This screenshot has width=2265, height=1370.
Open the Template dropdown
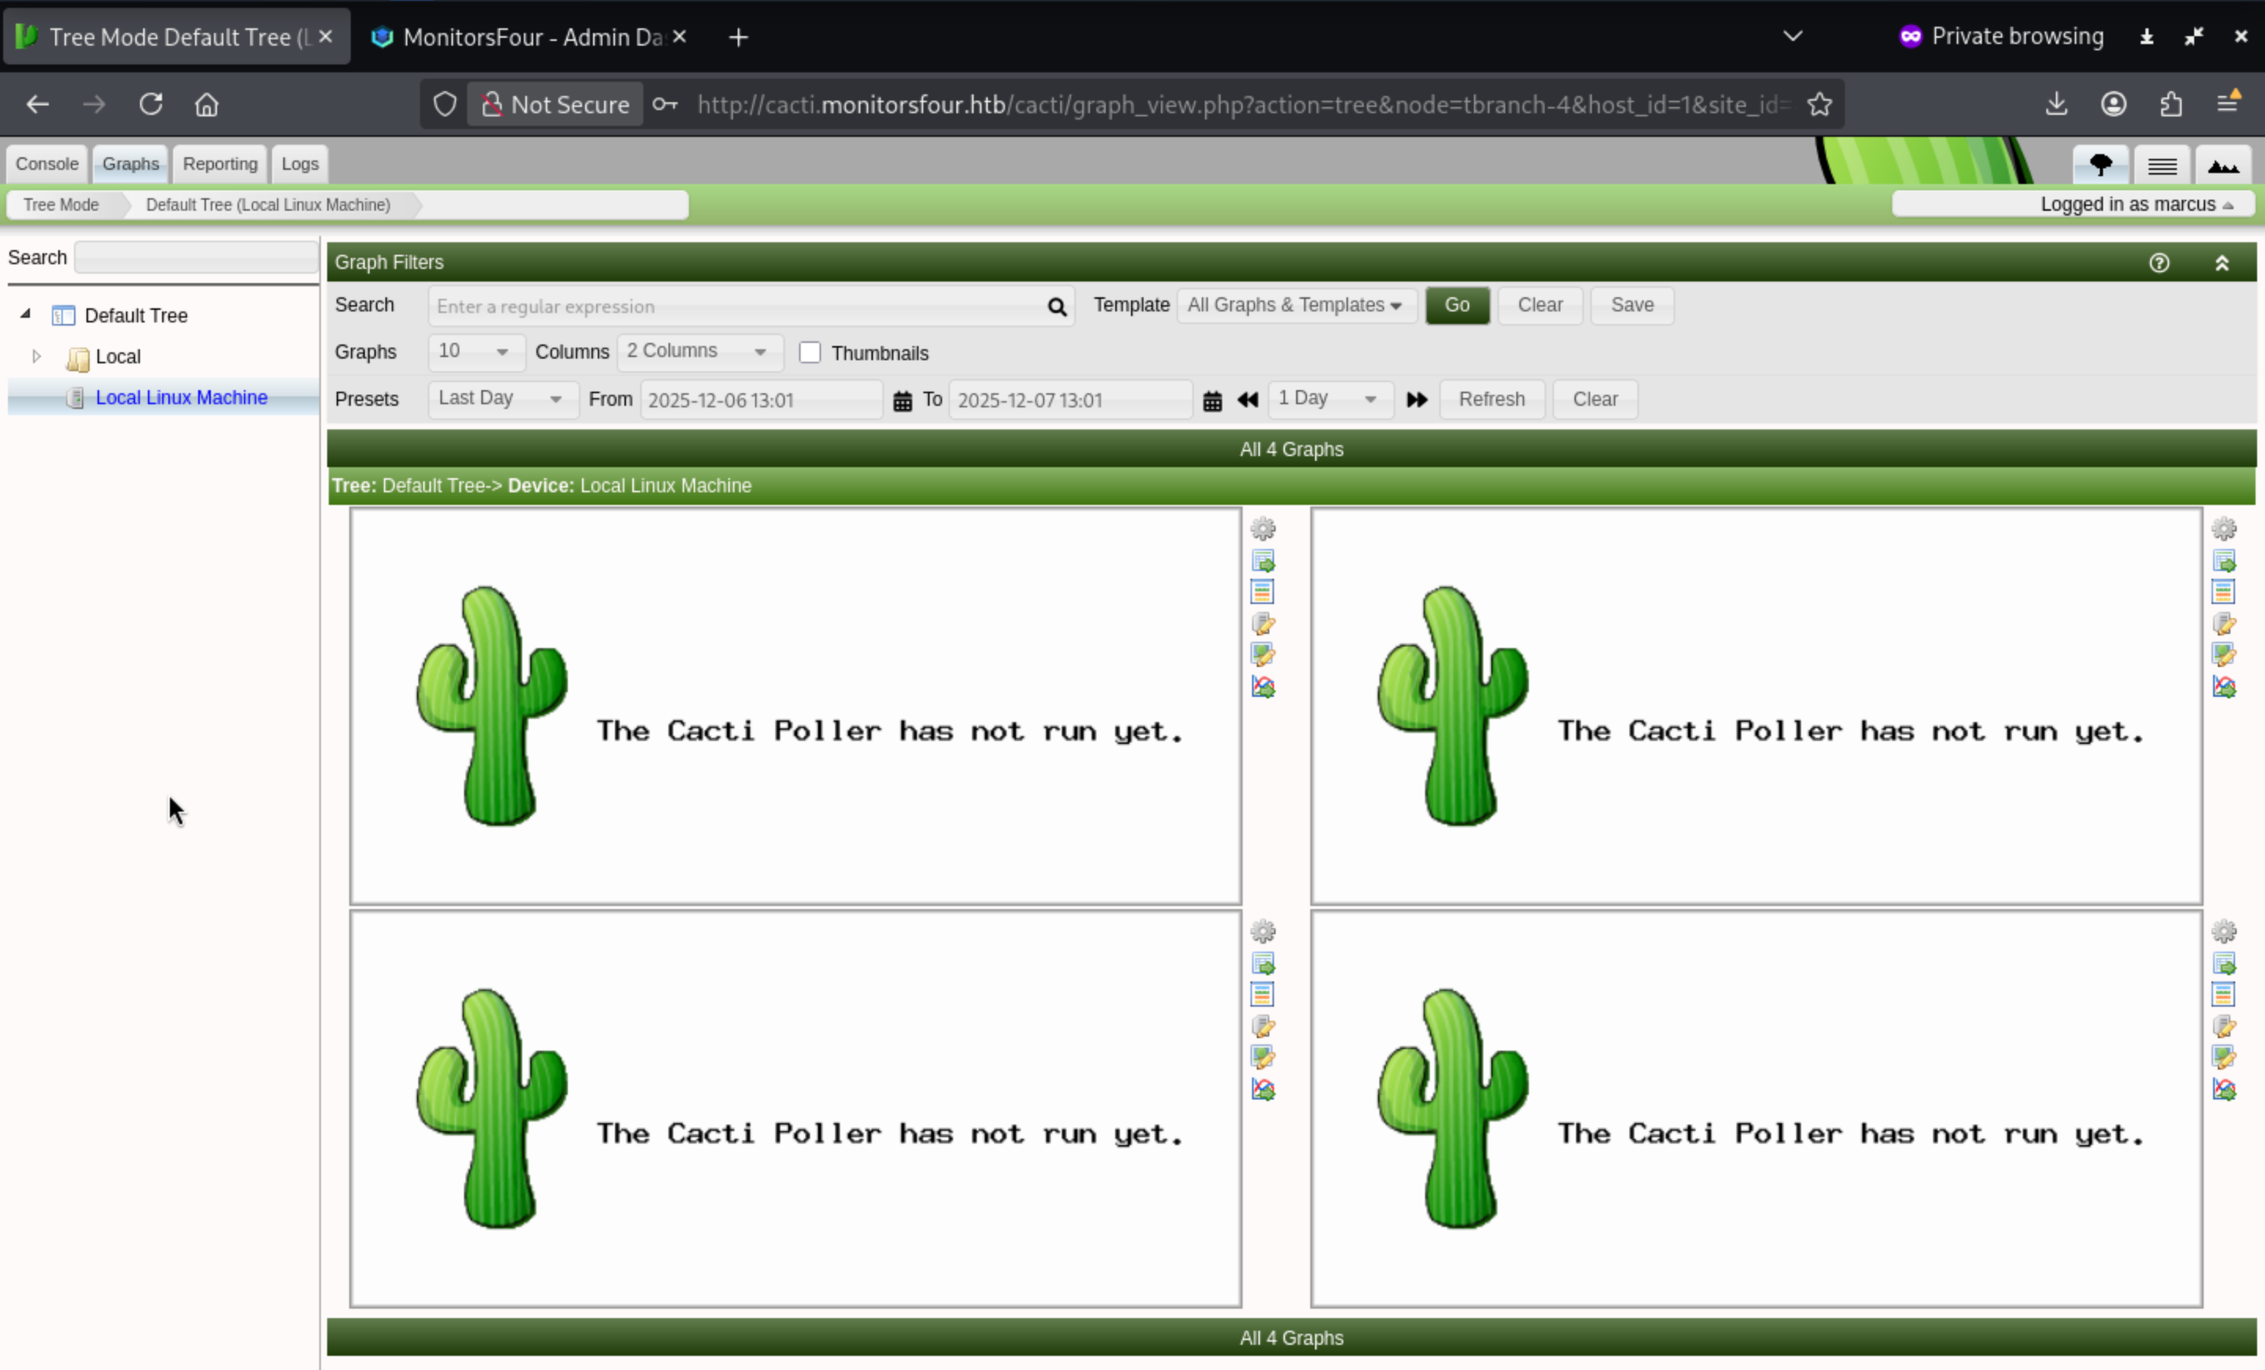(x=1295, y=305)
